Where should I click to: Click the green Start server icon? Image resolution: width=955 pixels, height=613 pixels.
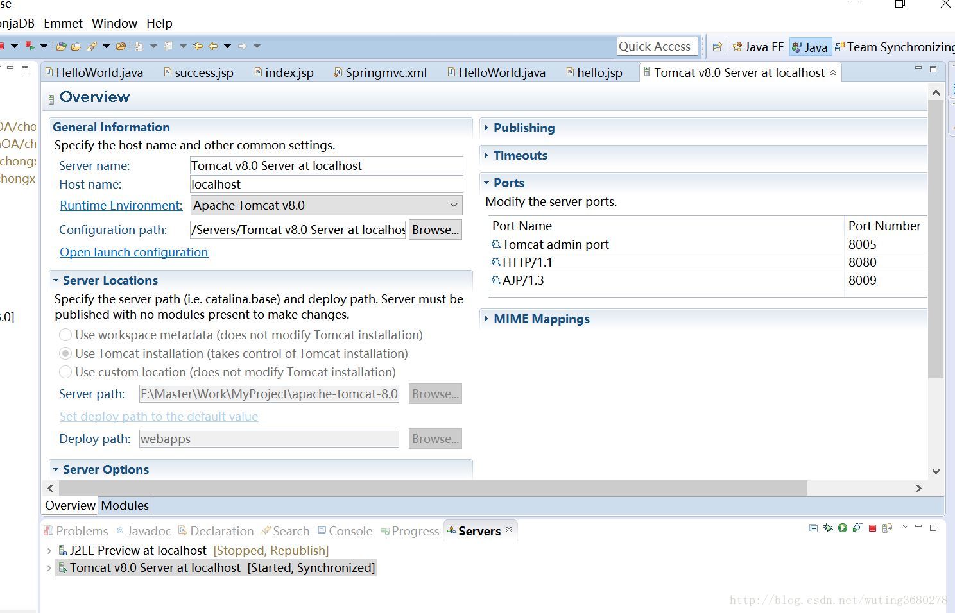[843, 528]
